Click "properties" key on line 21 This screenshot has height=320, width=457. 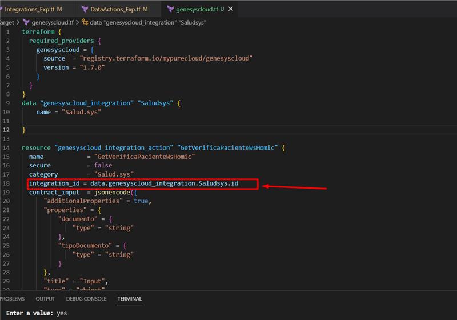pos(65,210)
